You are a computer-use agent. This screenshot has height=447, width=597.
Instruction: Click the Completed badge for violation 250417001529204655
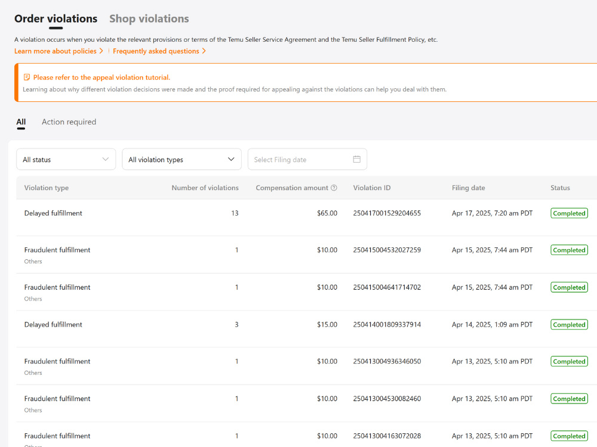click(x=569, y=213)
